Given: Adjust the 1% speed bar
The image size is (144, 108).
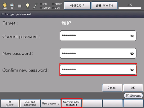Looking at the screenshot, I should (130, 8).
